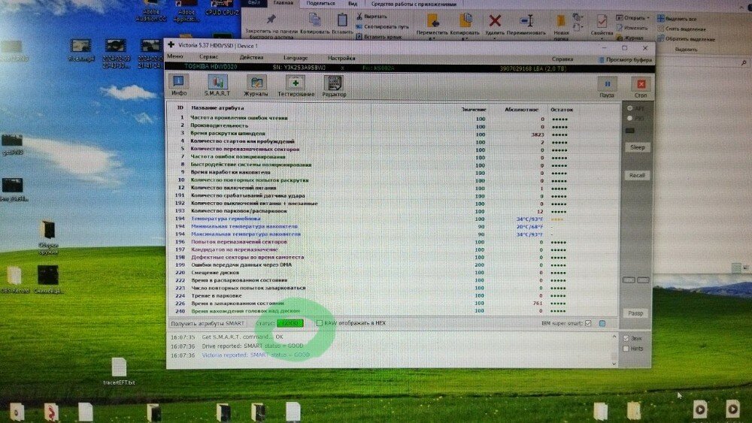Open the Сервис menu
This screenshot has height=423, width=752.
tap(208, 57)
